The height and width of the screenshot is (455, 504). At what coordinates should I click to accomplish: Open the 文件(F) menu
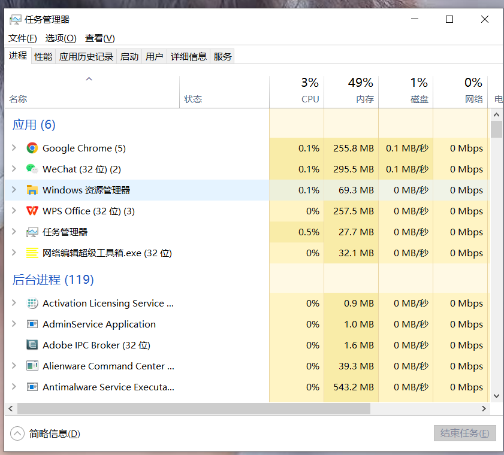[x=23, y=38]
